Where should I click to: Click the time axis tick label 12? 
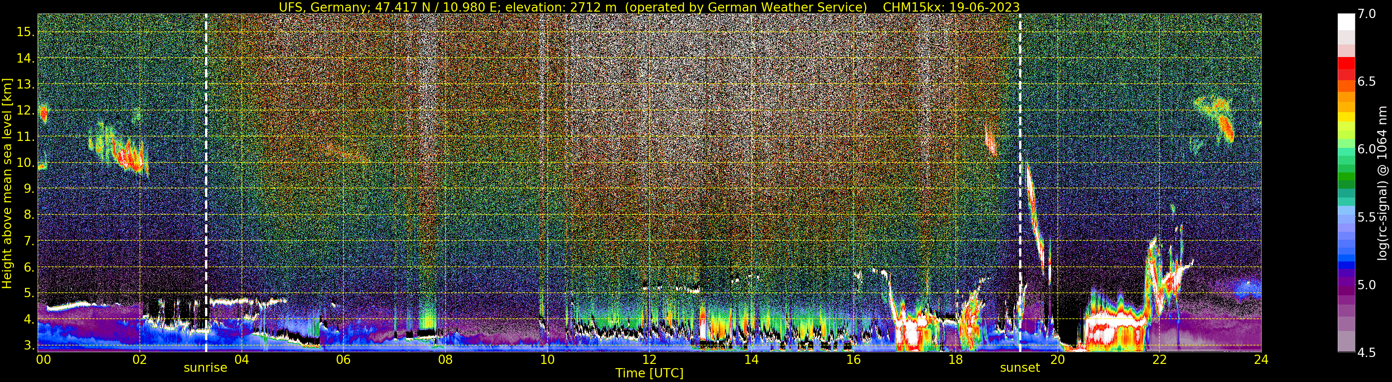coord(649,360)
